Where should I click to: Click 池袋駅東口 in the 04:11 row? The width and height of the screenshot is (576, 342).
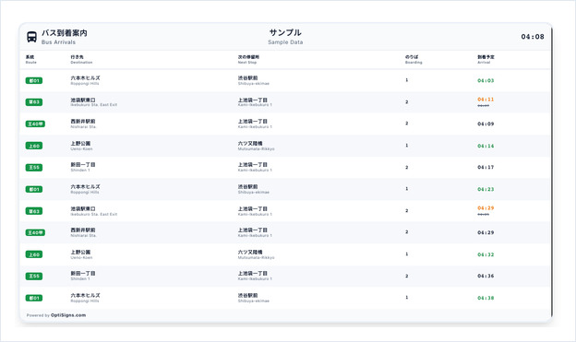[83, 100]
